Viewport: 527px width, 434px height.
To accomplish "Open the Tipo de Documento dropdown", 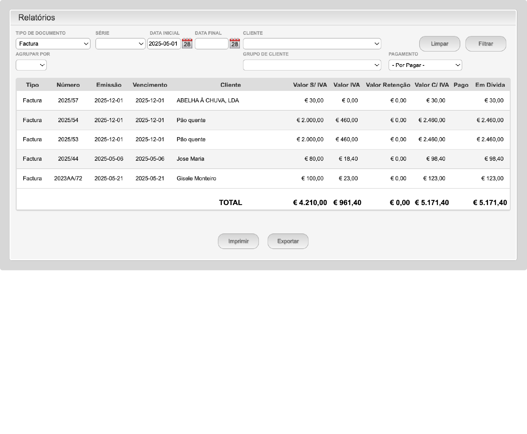I will 53,44.
